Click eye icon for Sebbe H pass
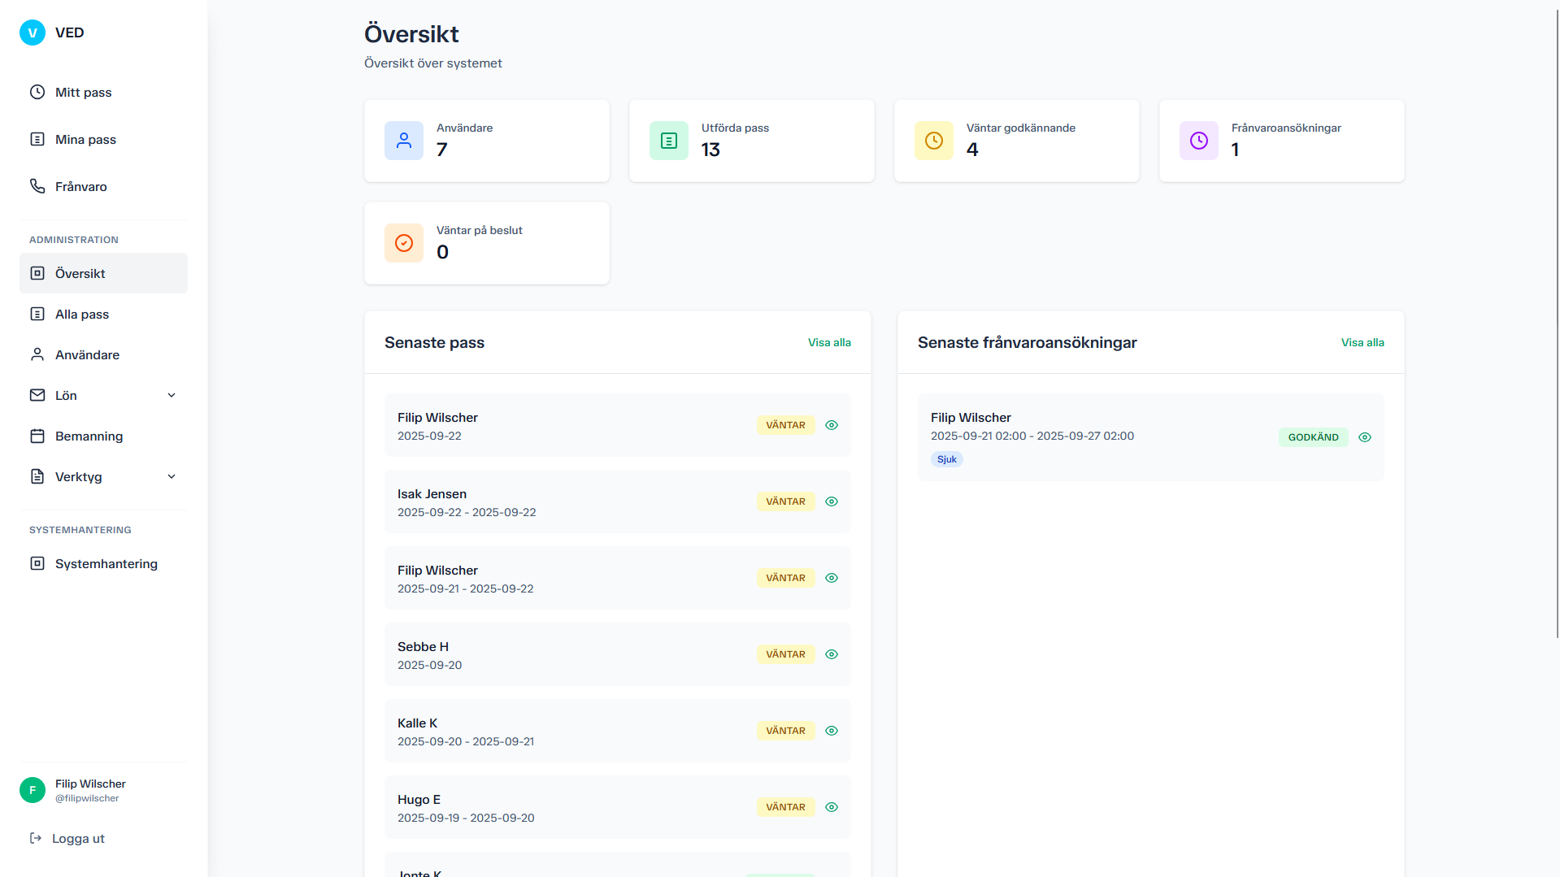Image resolution: width=1560 pixels, height=877 pixels. click(x=832, y=654)
